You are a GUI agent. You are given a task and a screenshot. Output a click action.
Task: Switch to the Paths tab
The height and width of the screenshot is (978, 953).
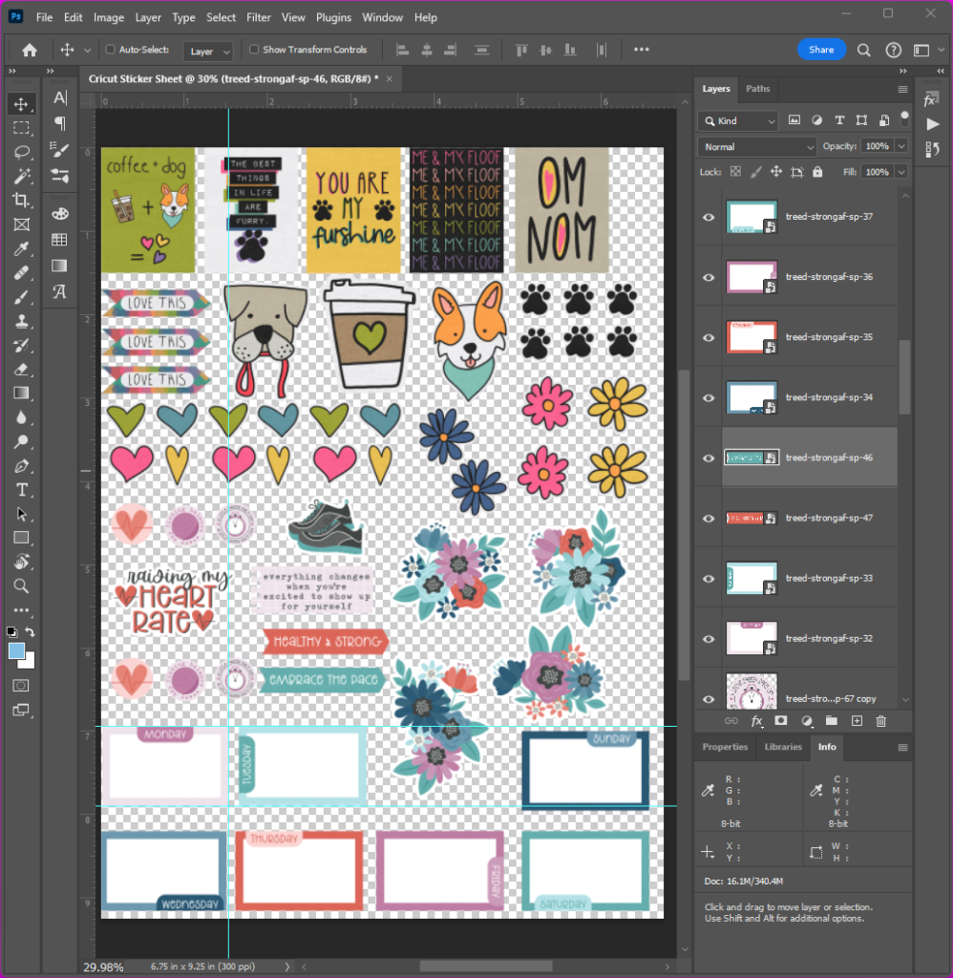tap(757, 89)
